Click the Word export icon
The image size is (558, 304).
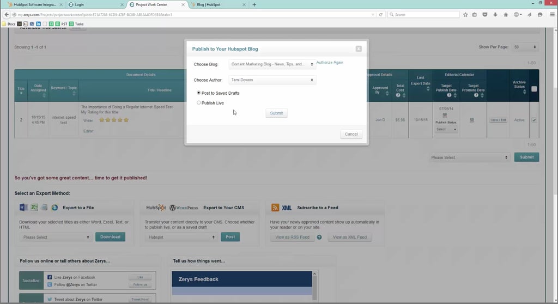(23, 207)
